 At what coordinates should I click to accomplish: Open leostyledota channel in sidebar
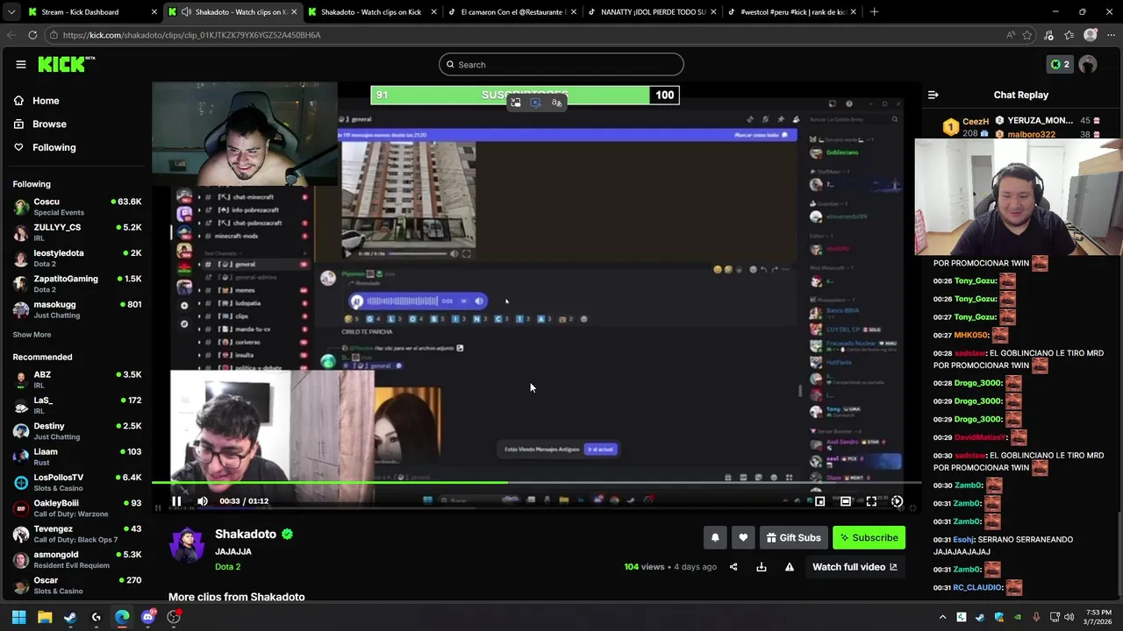(76, 258)
